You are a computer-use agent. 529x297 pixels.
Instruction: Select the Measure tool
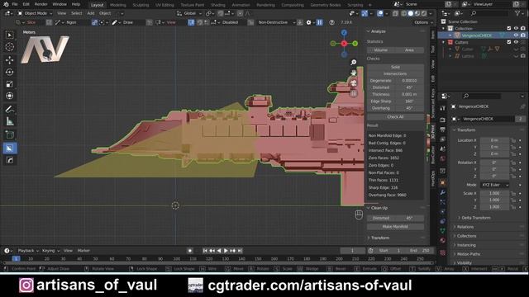(9, 121)
